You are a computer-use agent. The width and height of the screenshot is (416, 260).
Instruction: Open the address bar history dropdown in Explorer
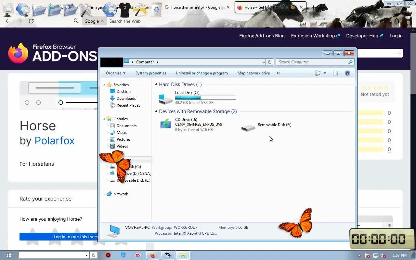[264, 62]
